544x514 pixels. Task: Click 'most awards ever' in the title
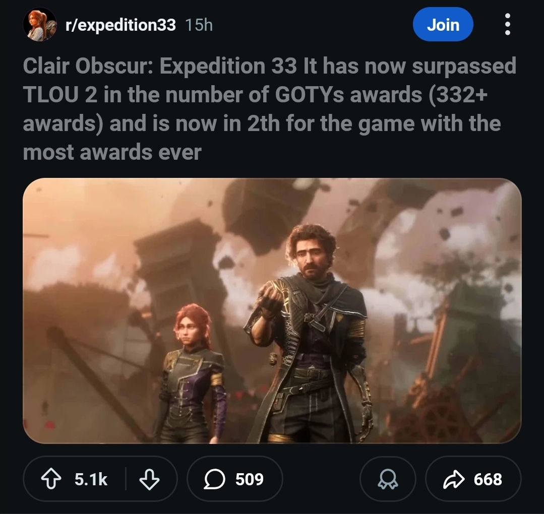click(x=112, y=152)
